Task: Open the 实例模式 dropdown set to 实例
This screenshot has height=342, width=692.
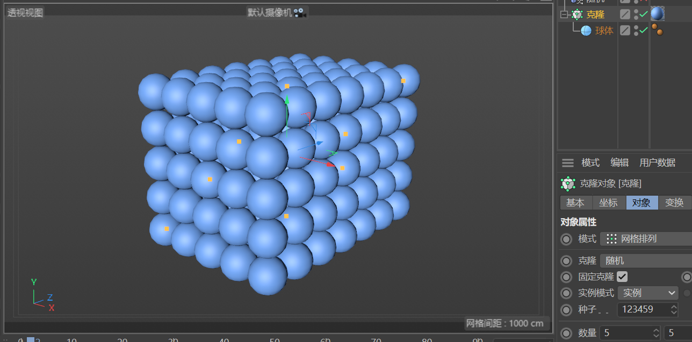Action: [648, 293]
